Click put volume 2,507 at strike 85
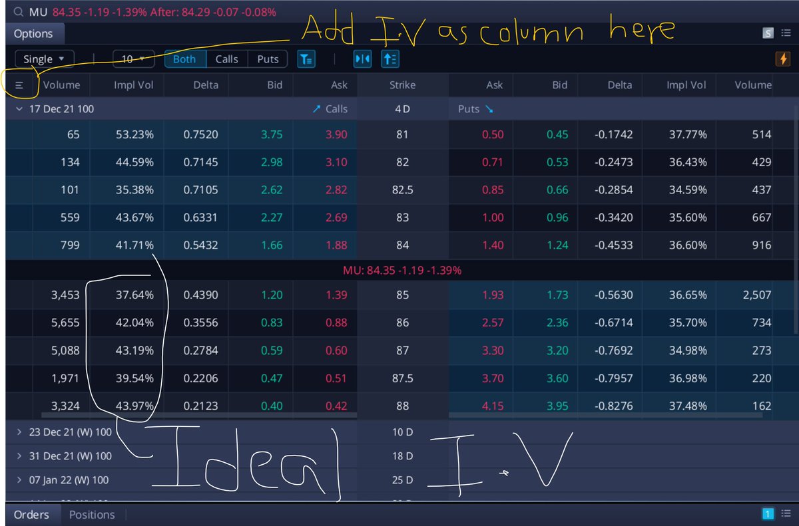This screenshot has height=526, width=799. click(x=756, y=295)
